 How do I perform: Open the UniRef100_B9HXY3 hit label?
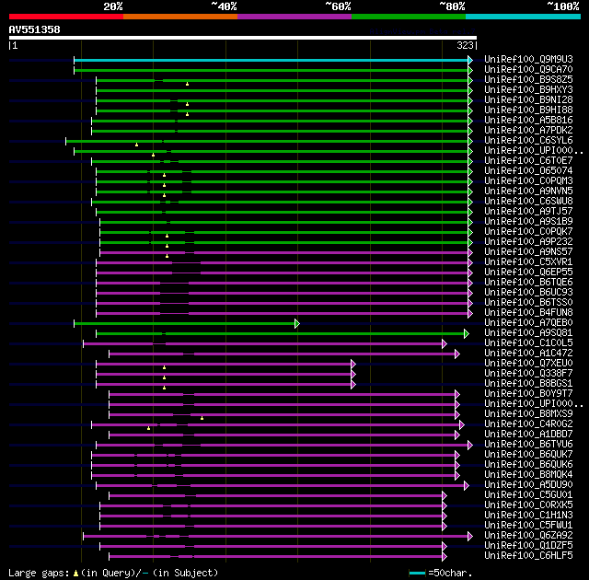pos(528,90)
